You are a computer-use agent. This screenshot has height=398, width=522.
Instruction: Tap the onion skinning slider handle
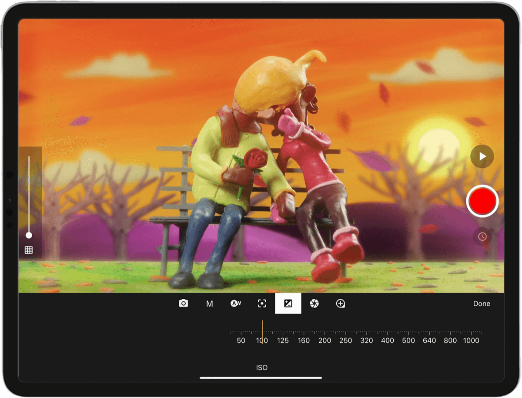(x=29, y=236)
